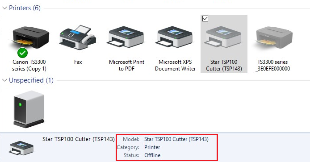Click the Unspecified (1) group header label
The image size is (310, 162).
pos(31,80)
